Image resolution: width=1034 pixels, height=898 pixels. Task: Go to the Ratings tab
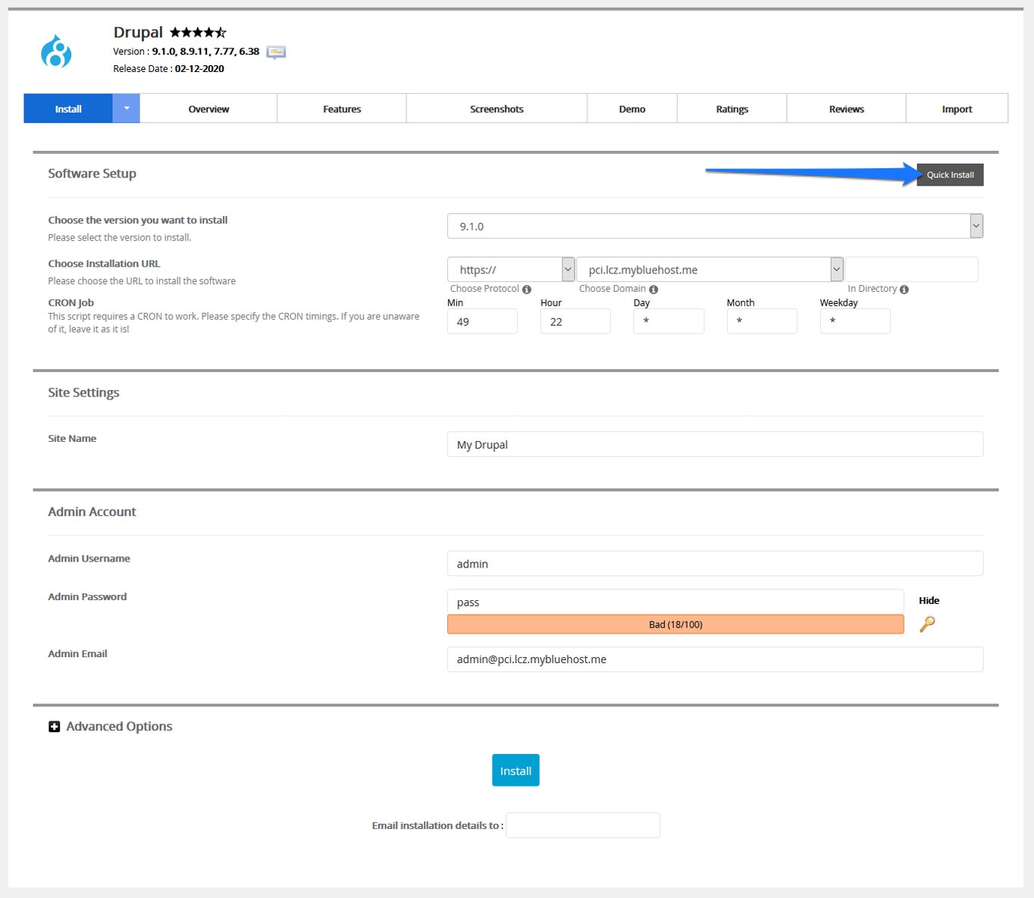(732, 108)
